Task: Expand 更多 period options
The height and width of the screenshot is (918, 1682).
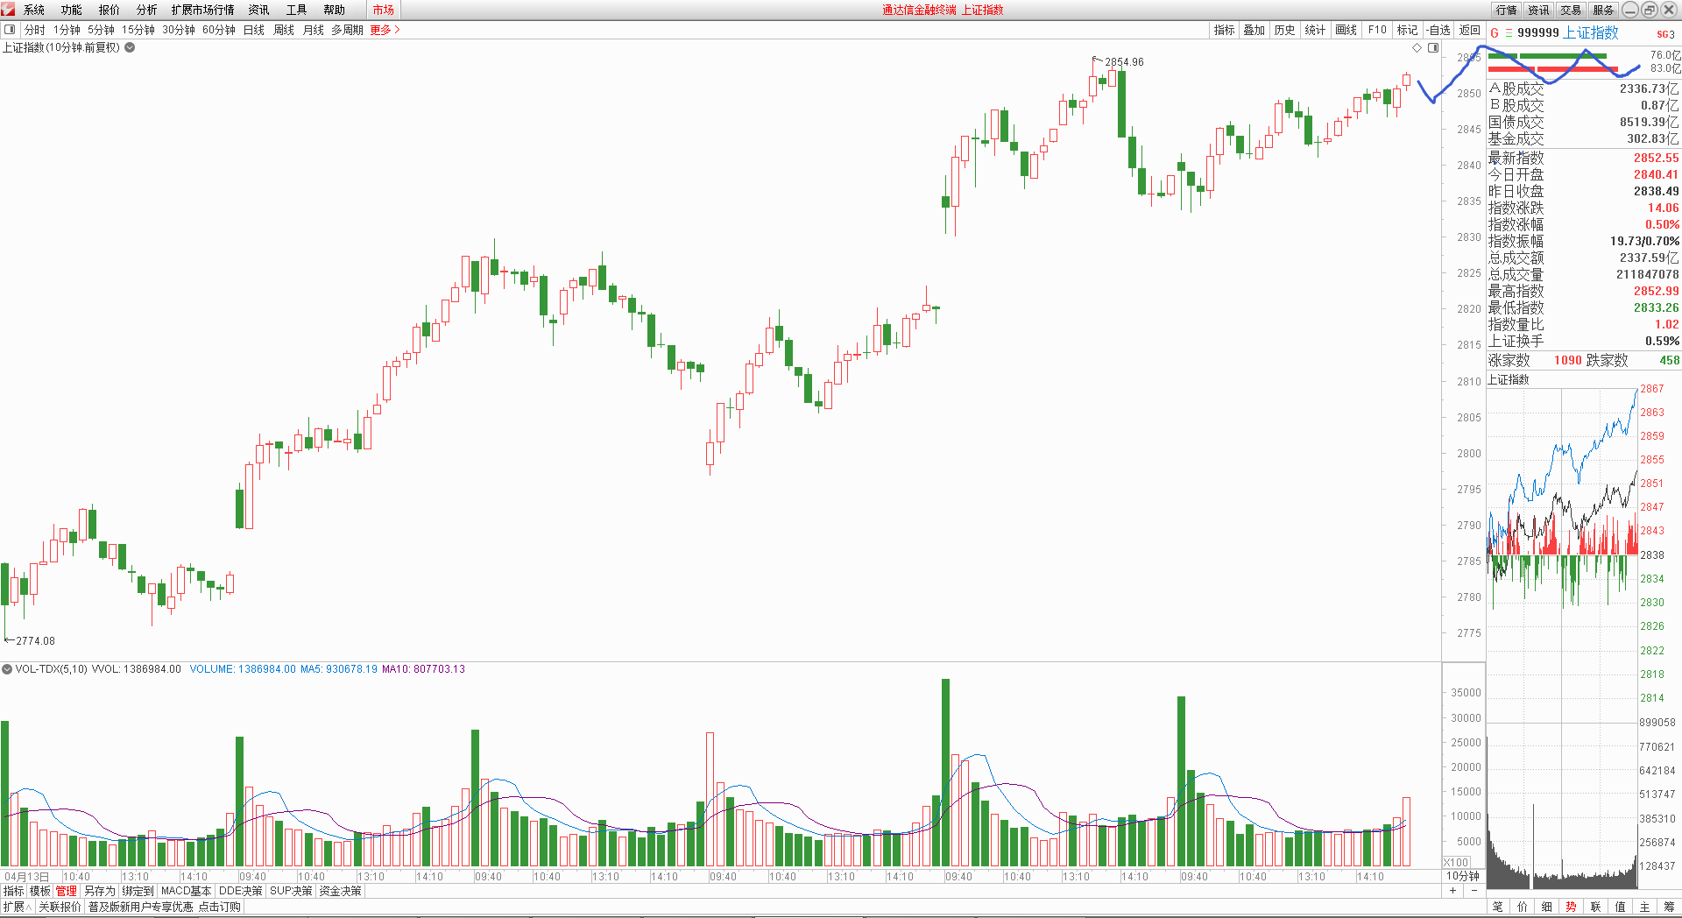Action: pyautogui.click(x=385, y=30)
